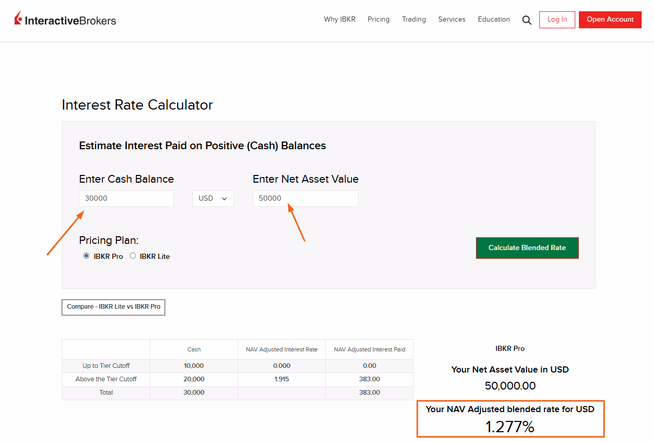Focus the Cash Balance input field
This screenshot has height=442, width=654.
127,199
